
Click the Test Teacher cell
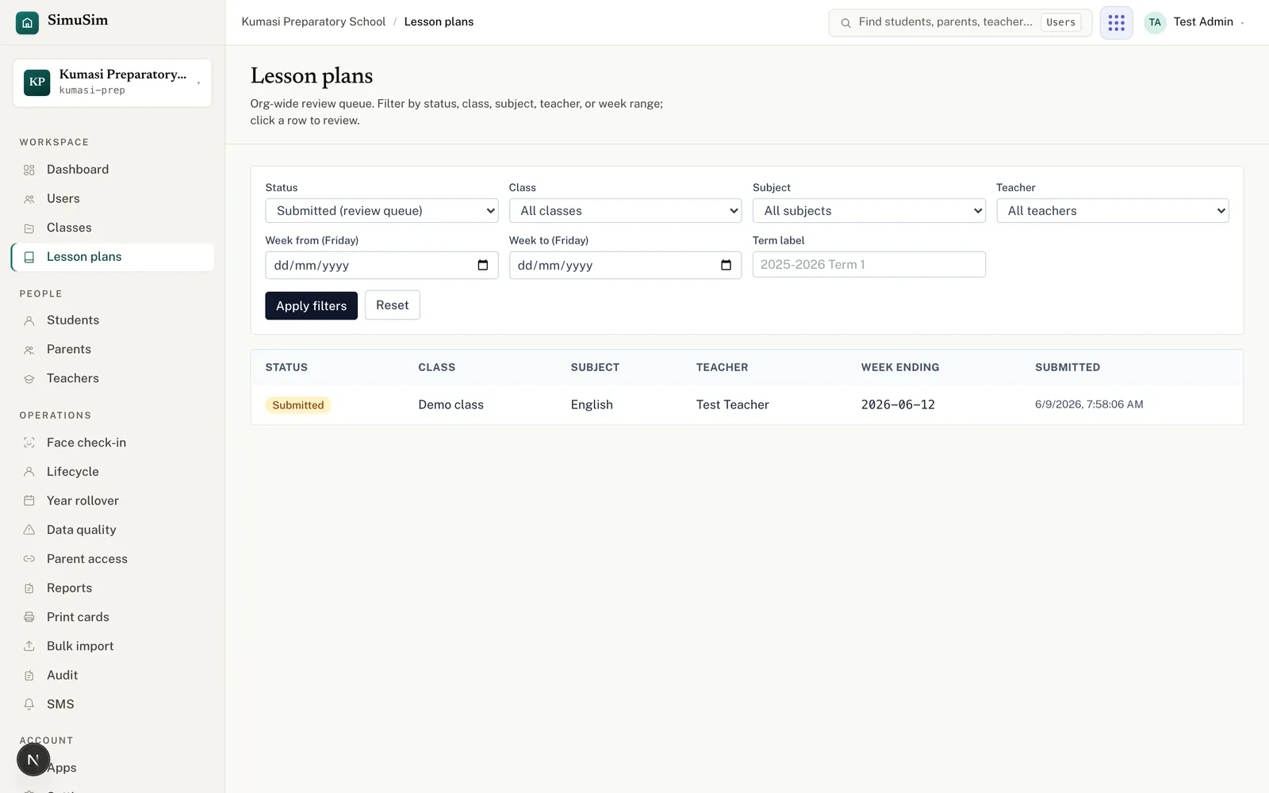pyautogui.click(x=732, y=405)
